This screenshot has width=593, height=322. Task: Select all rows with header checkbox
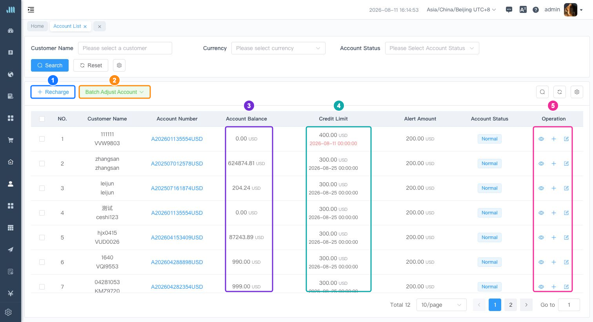tap(42, 119)
